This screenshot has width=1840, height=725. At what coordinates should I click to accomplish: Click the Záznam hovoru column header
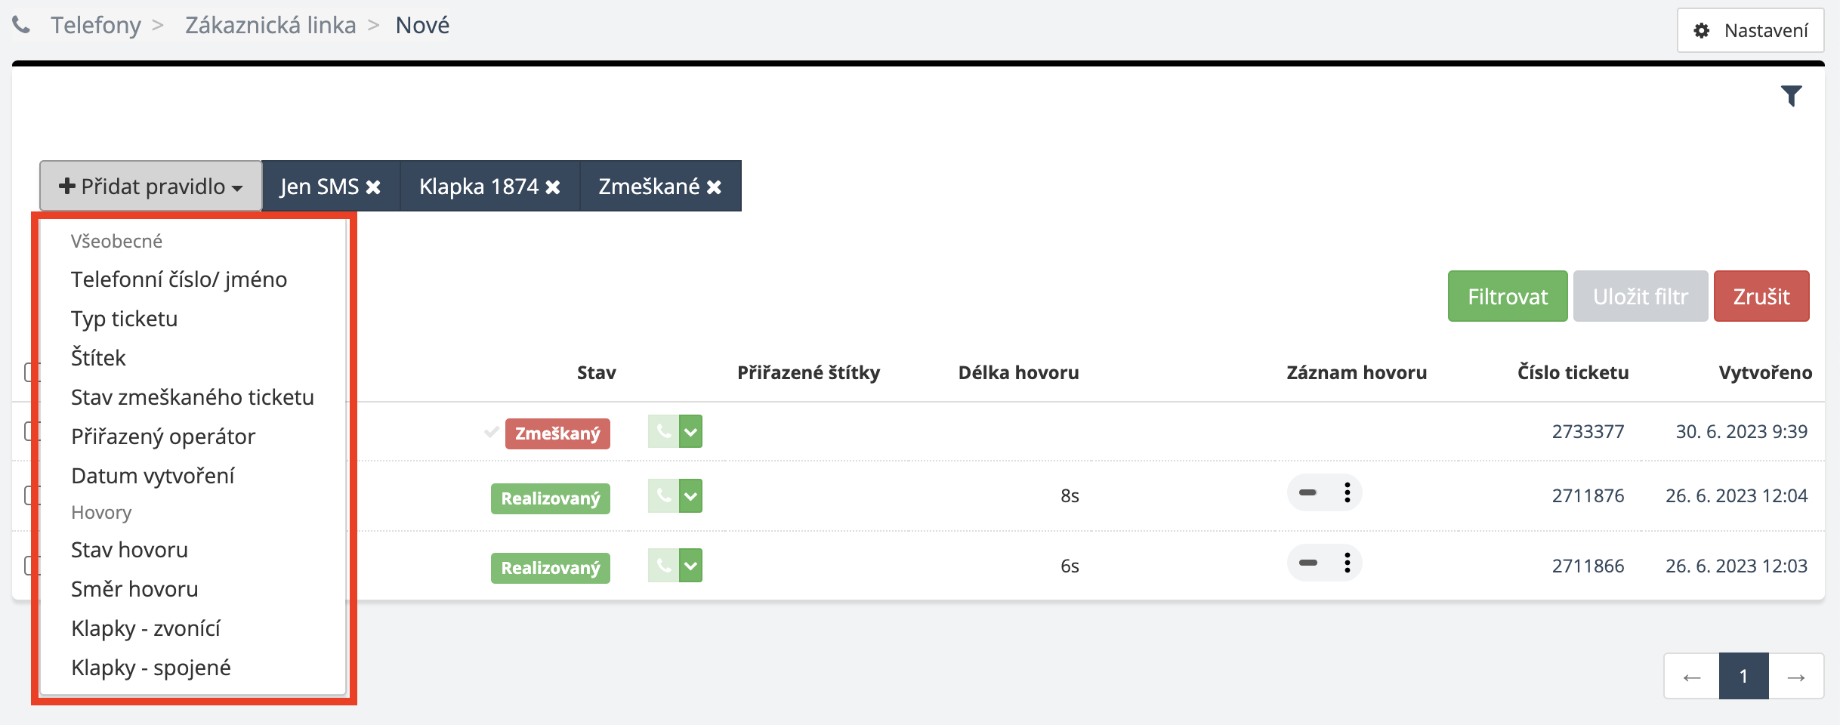1357,372
